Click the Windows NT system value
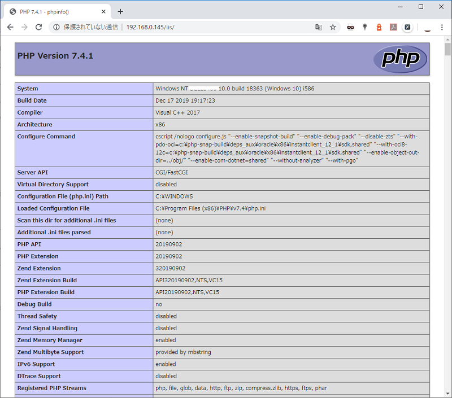Screen dimensions: 452x398 tap(234, 89)
